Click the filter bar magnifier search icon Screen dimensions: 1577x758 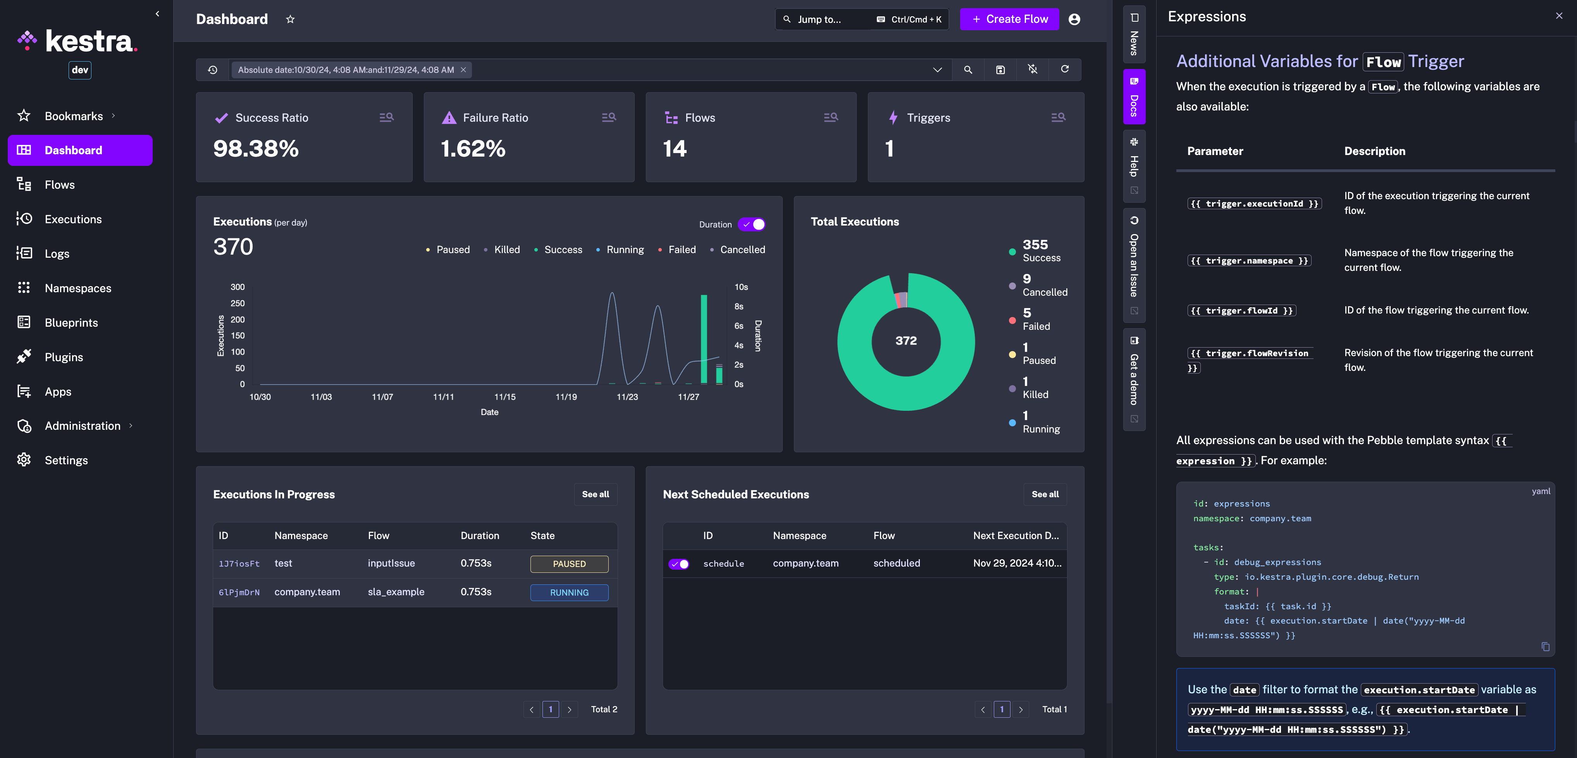tap(968, 70)
